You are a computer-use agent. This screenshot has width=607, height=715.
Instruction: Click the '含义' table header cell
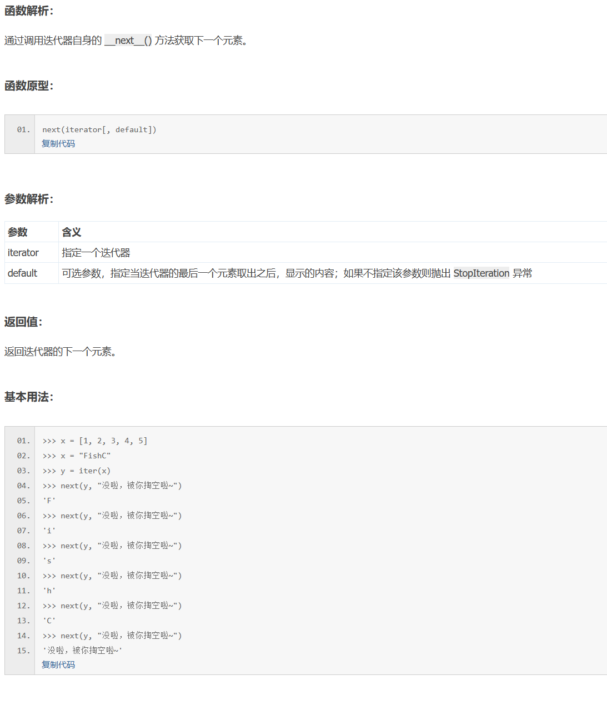pos(333,232)
